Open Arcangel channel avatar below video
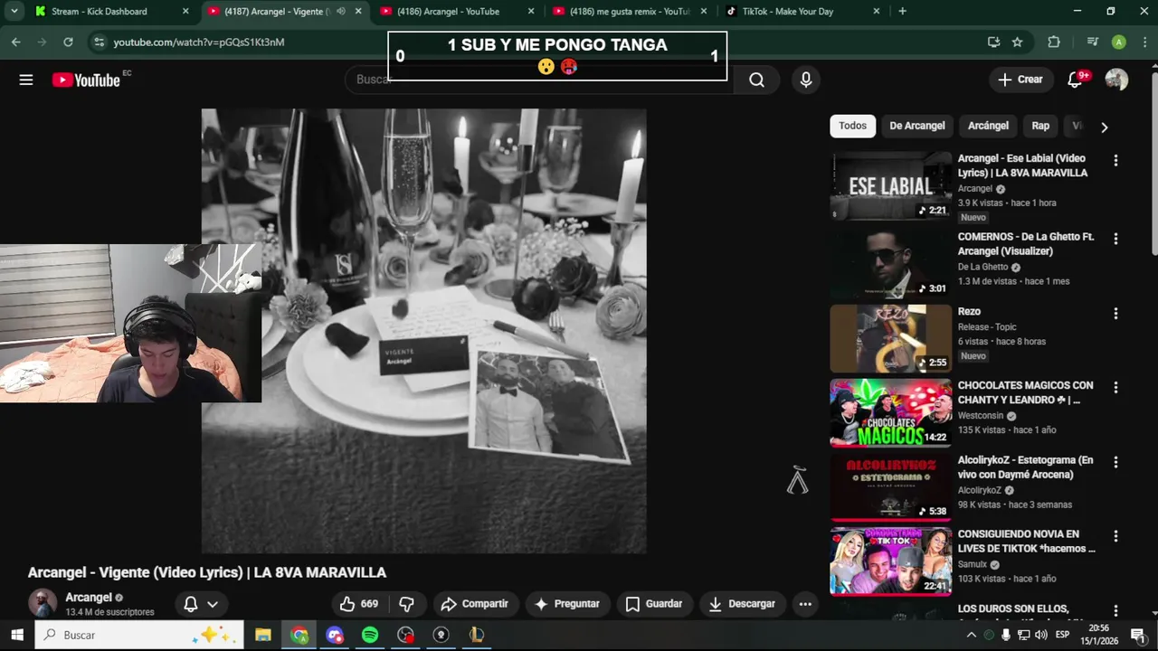 click(x=43, y=604)
